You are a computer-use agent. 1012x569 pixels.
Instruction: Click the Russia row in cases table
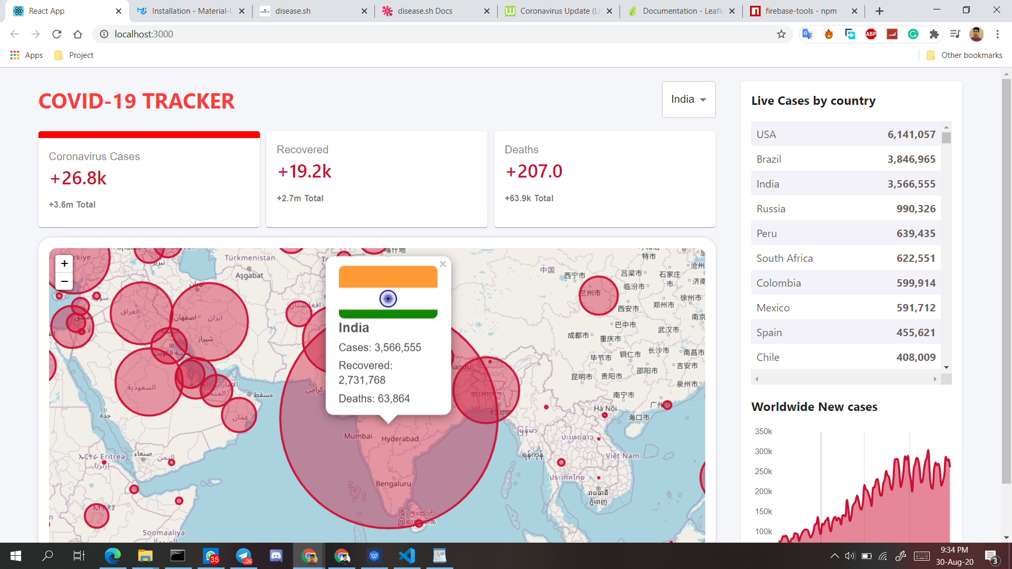(846, 209)
